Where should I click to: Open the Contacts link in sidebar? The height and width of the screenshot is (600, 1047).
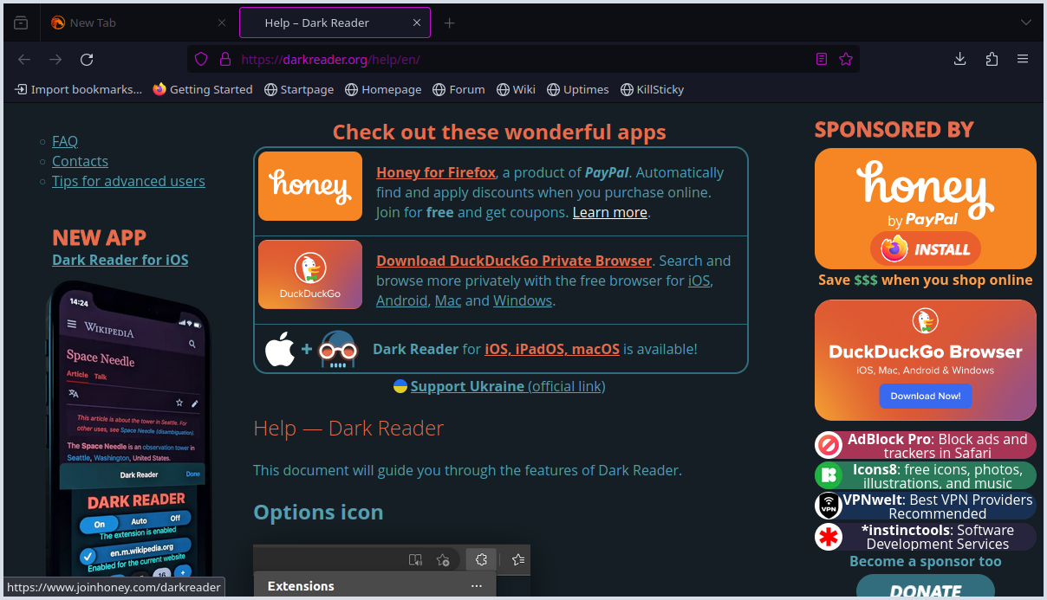point(80,161)
